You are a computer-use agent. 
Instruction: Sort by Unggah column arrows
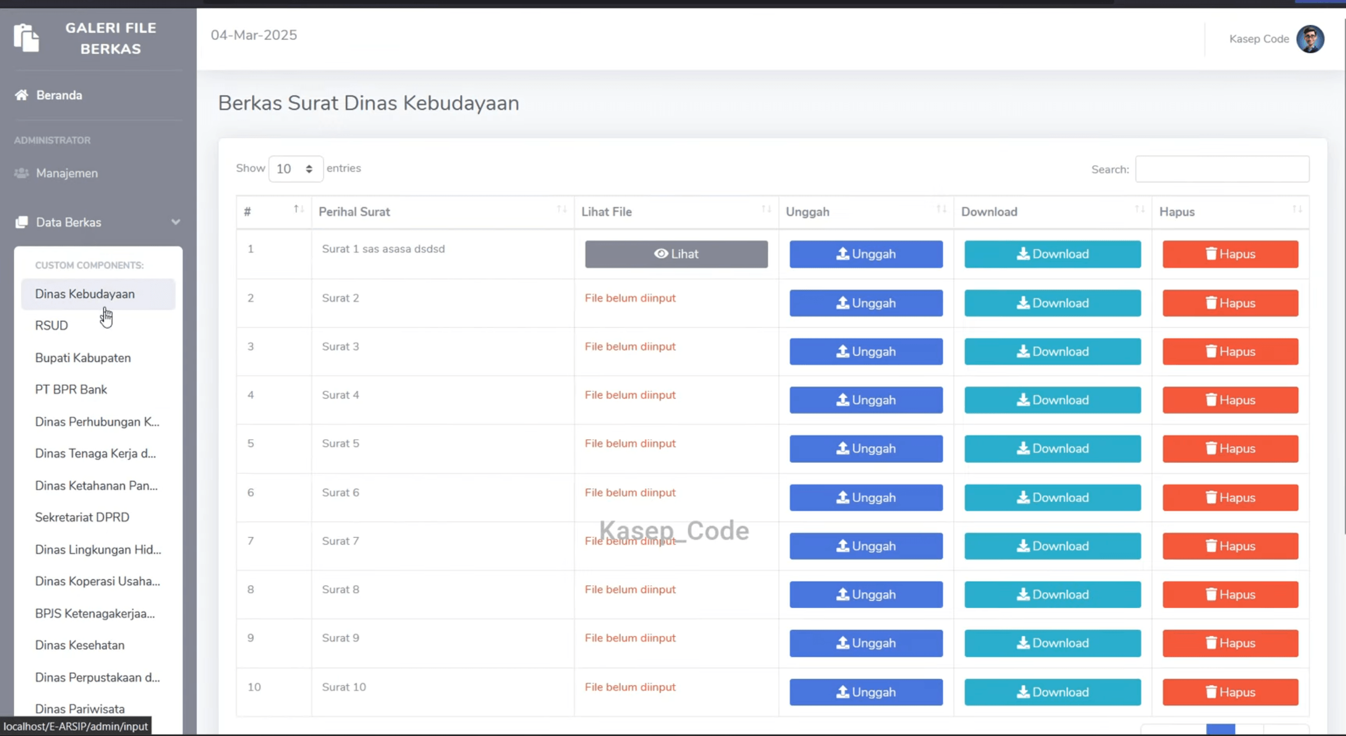[x=941, y=209]
